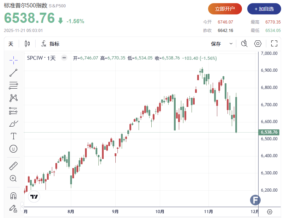The image size is (285, 218).
Task: Select the text annotation tool
Action: coord(13,136)
